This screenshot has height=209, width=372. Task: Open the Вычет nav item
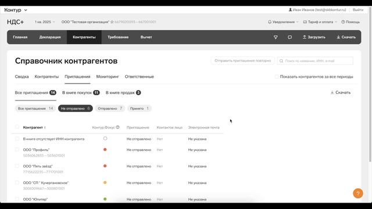tap(146, 37)
